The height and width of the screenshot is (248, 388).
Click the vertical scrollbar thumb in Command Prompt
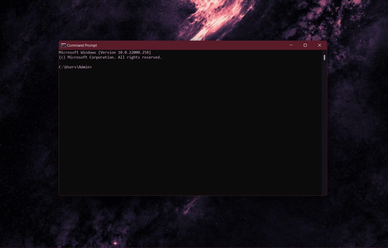click(324, 57)
